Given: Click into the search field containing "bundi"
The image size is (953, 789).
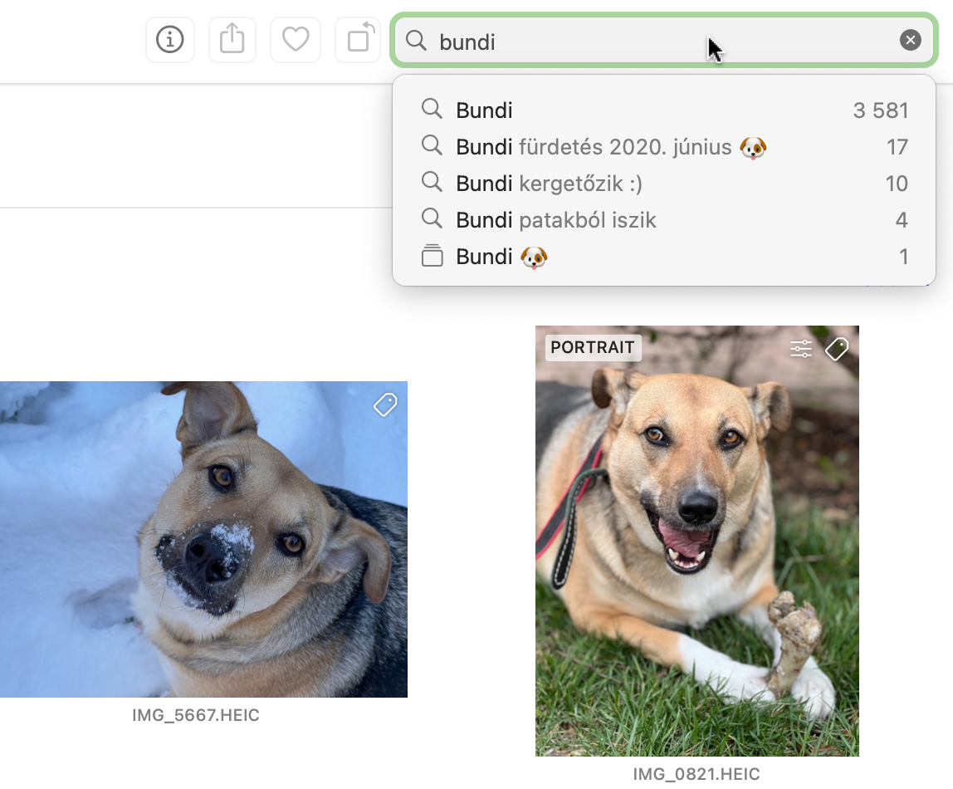Looking at the screenshot, I should coord(663,40).
